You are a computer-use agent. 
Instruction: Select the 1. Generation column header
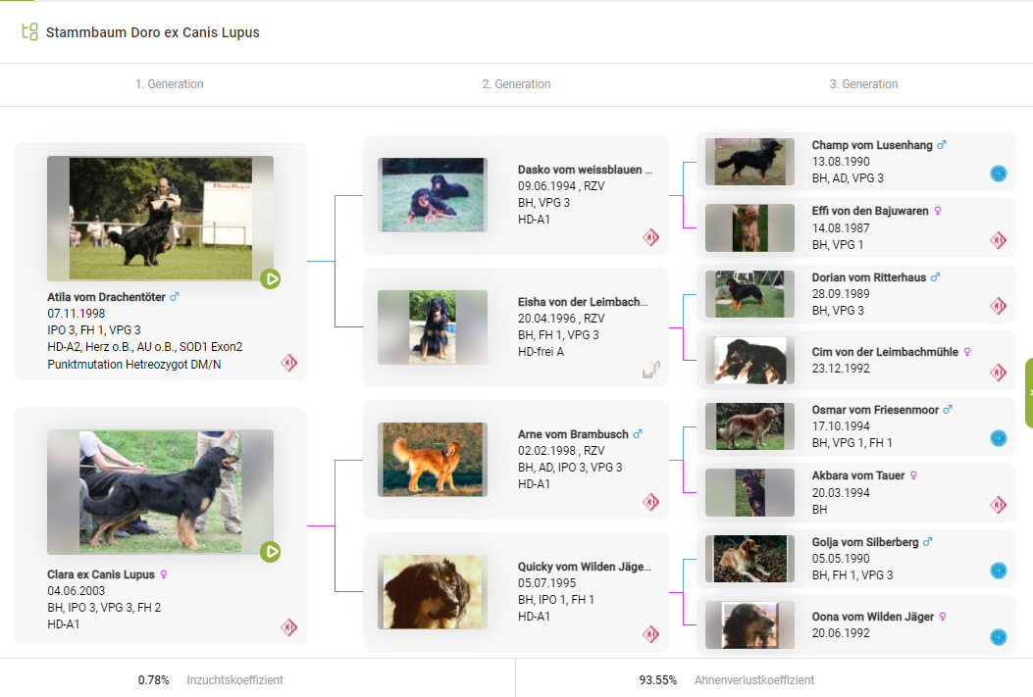click(170, 84)
